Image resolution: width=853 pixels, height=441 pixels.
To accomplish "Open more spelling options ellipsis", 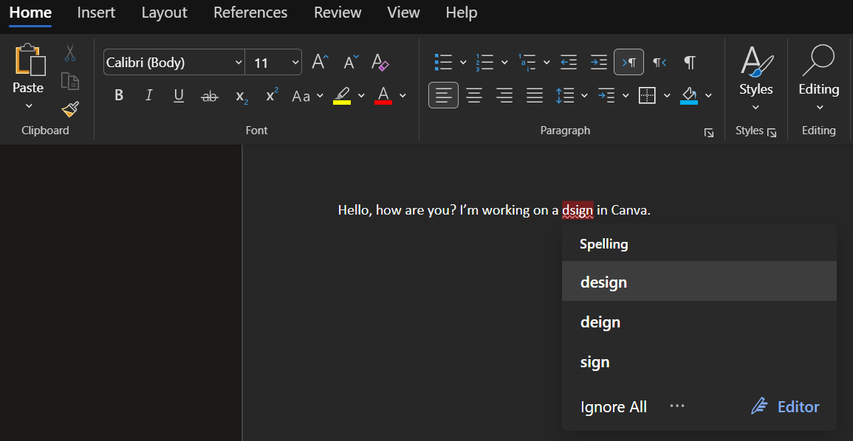I will tap(676, 406).
